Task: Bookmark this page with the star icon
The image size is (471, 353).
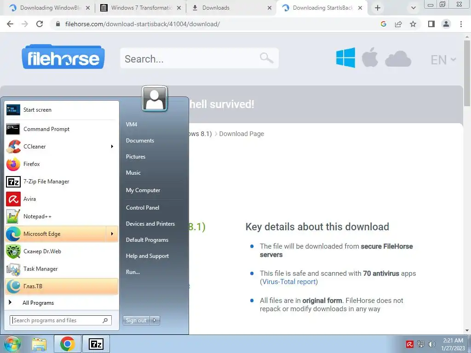Action: pyautogui.click(x=413, y=24)
